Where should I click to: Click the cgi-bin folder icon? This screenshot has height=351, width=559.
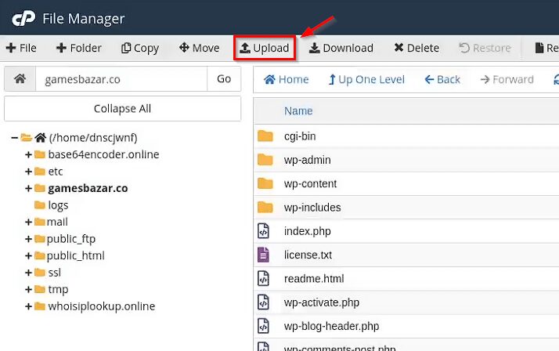click(x=265, y=136)
